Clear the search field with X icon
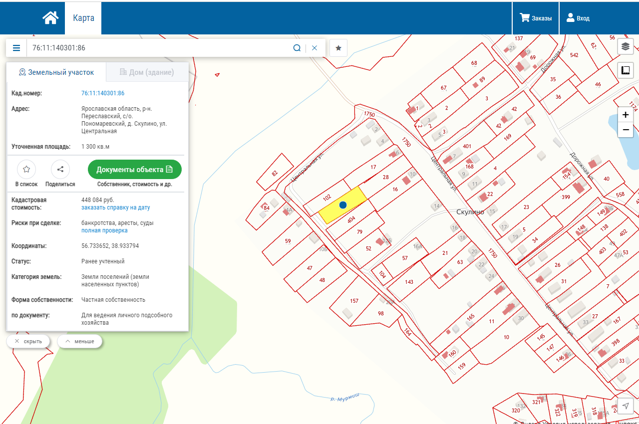 click(315, 48)
